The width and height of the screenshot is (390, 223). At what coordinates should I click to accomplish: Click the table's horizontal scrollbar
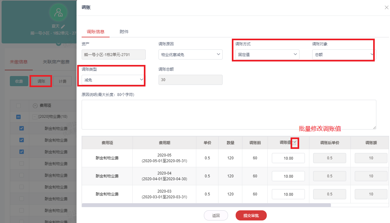(206, 205)
